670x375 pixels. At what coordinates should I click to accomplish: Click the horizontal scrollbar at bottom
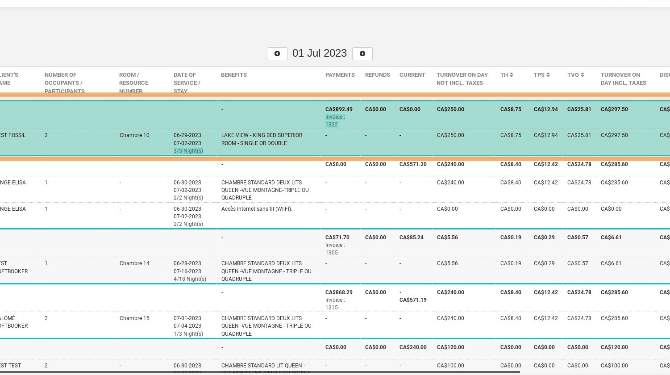coord(260,372)
